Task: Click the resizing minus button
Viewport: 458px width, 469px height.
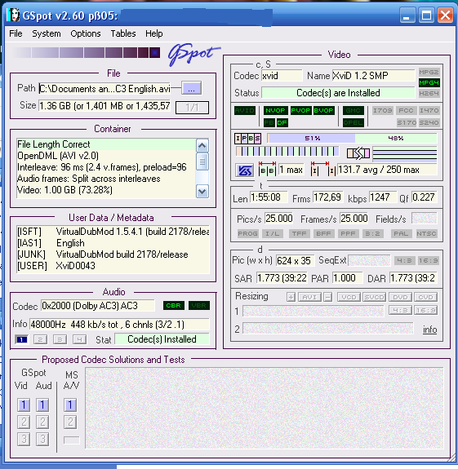Action: (328, 297)
